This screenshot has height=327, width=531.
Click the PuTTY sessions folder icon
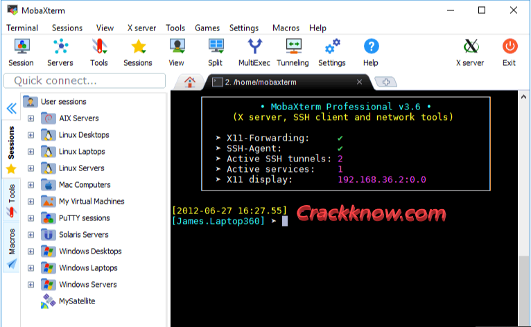tap(48, 218)
